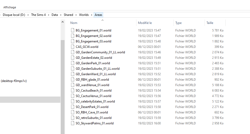Screen dimensions: 250x134
Task: Click the SO_CactusBeach_01.world file icon
Action: pos(73,91)
